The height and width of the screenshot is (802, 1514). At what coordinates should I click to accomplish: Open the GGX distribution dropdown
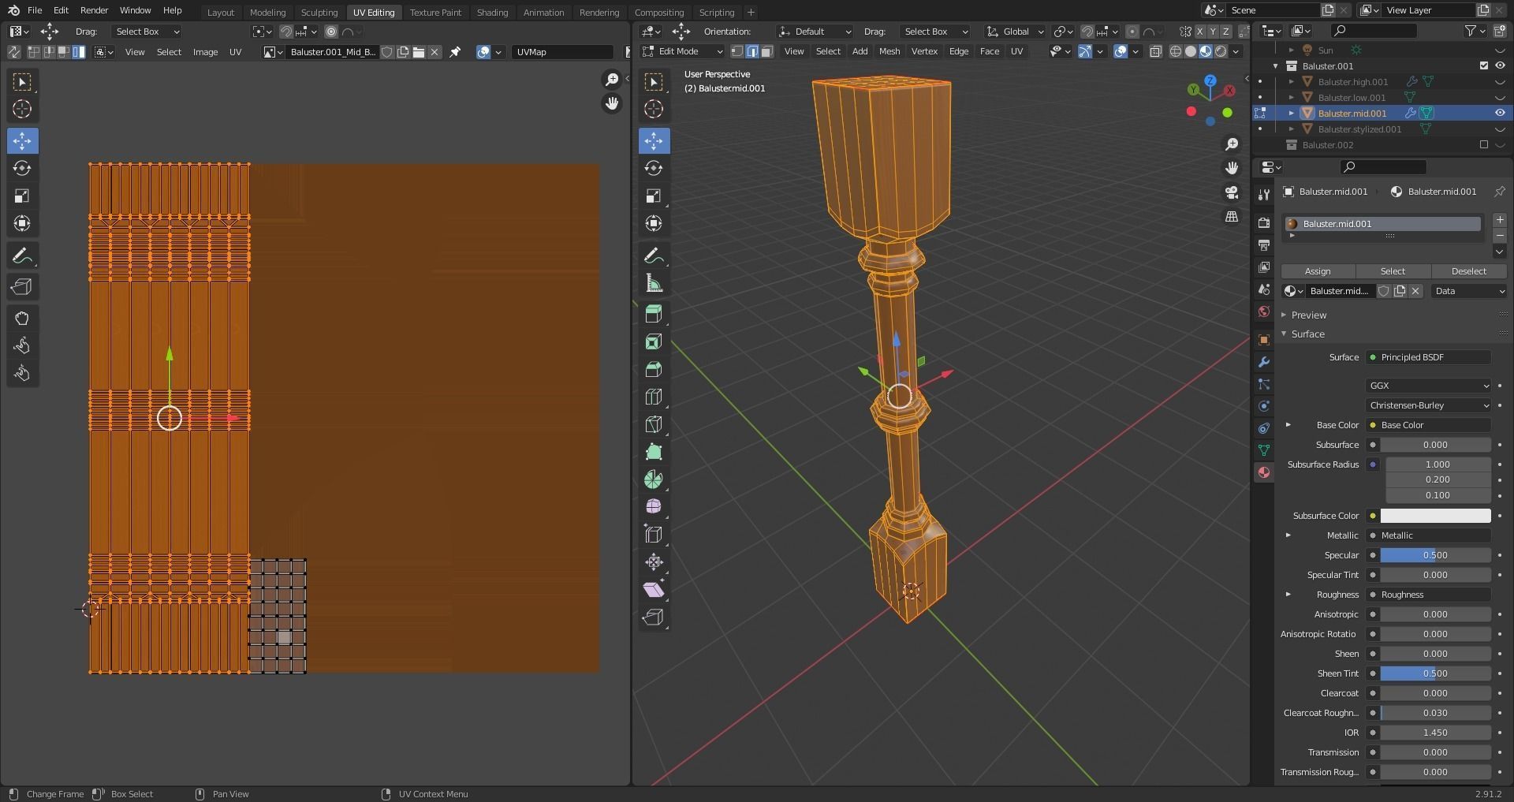(x=1429, y=386)
